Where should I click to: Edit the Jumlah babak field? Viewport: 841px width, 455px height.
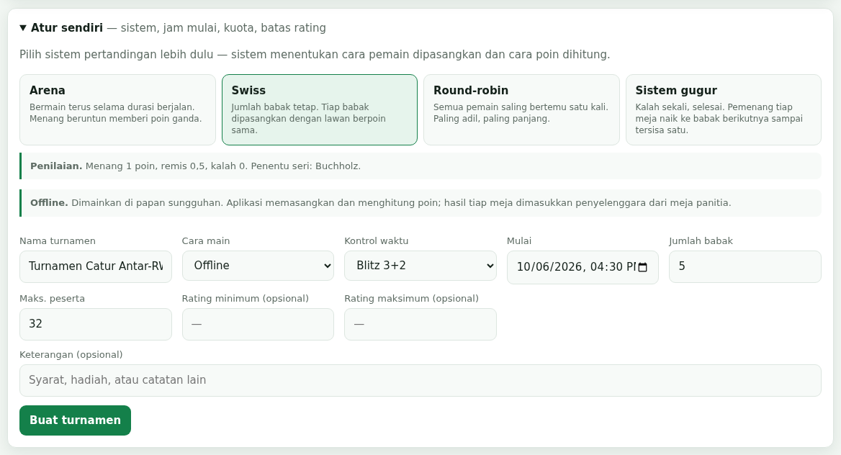pyautogui.click(x=745, y=266)
